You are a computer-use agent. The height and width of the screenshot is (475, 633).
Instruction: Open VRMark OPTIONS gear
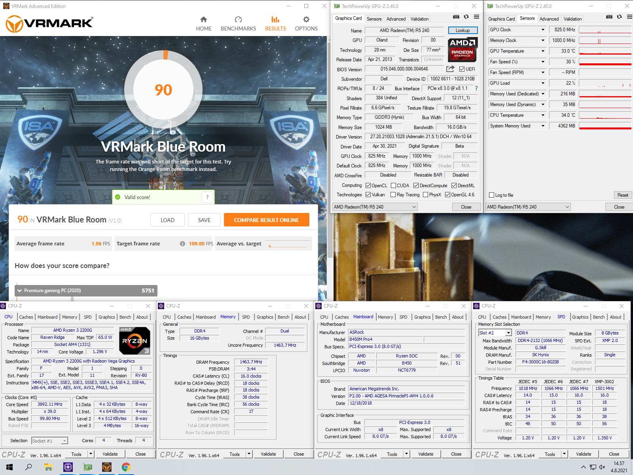[306, 24]
